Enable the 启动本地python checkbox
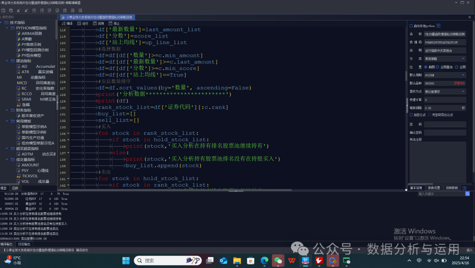The height and width of the screenshot is (268, 475). [x=411, y=26]
